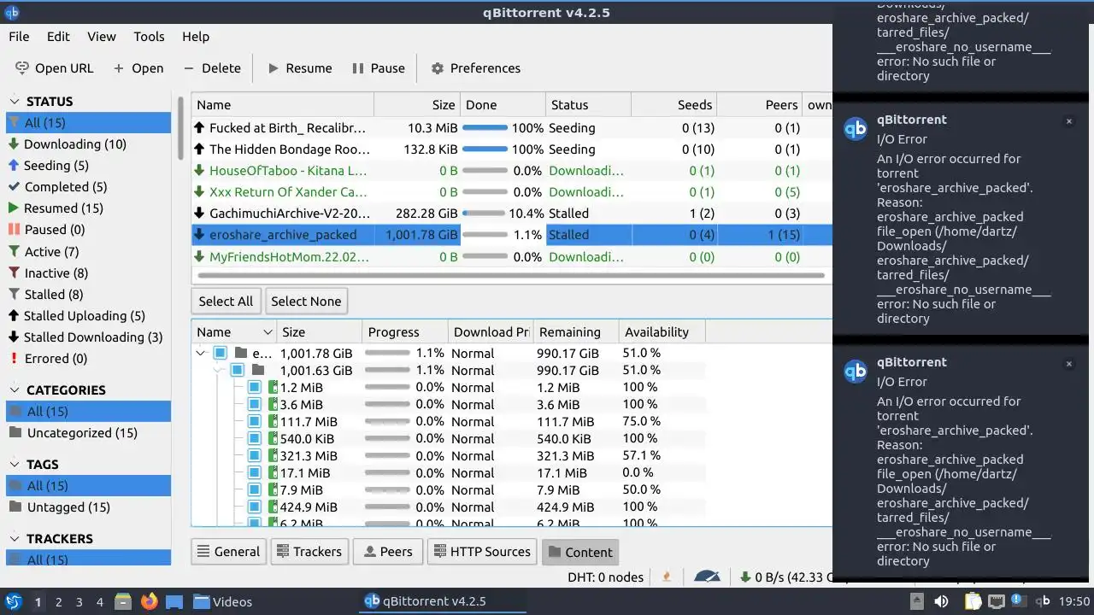1094x615 pixels.
Task: Open the File menu
Action: (x=19, y=37)
